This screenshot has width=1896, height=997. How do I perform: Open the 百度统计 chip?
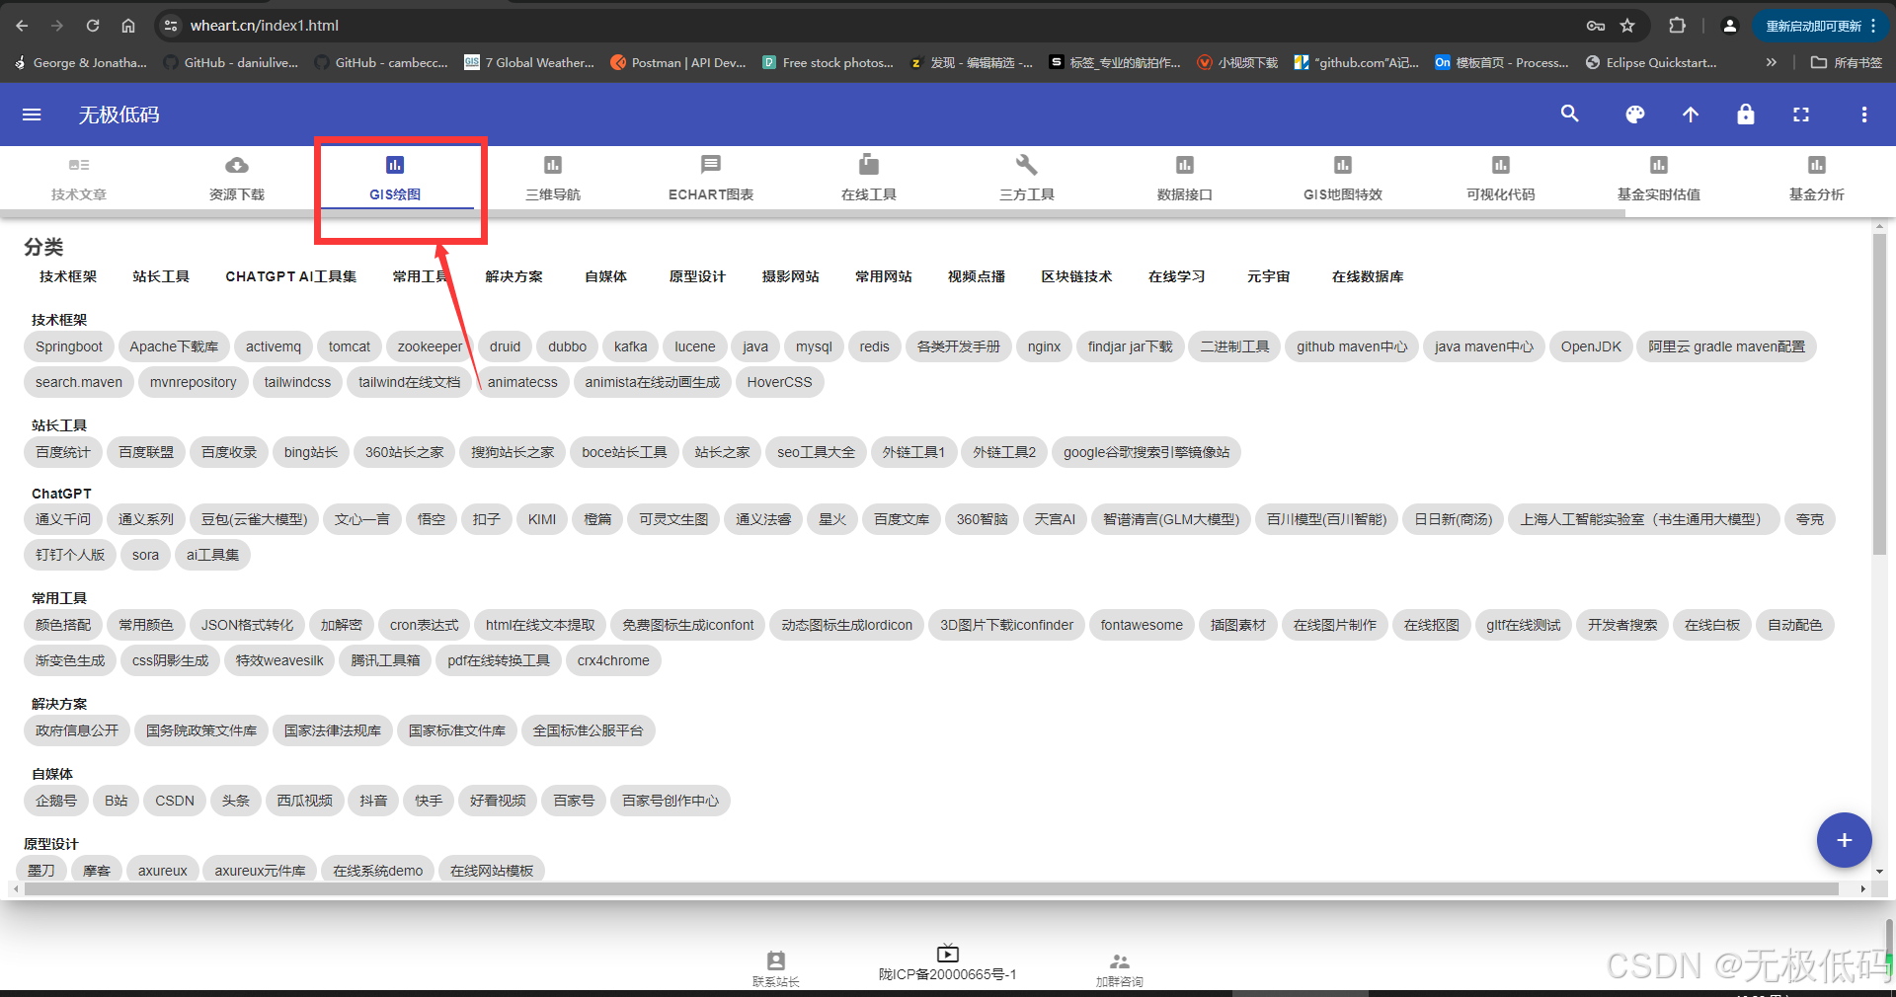point(63,452)
